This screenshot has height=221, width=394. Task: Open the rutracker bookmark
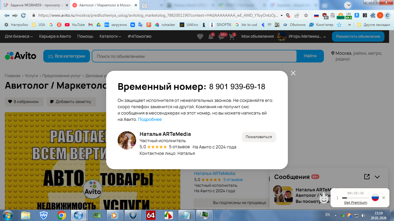[165, 25]
